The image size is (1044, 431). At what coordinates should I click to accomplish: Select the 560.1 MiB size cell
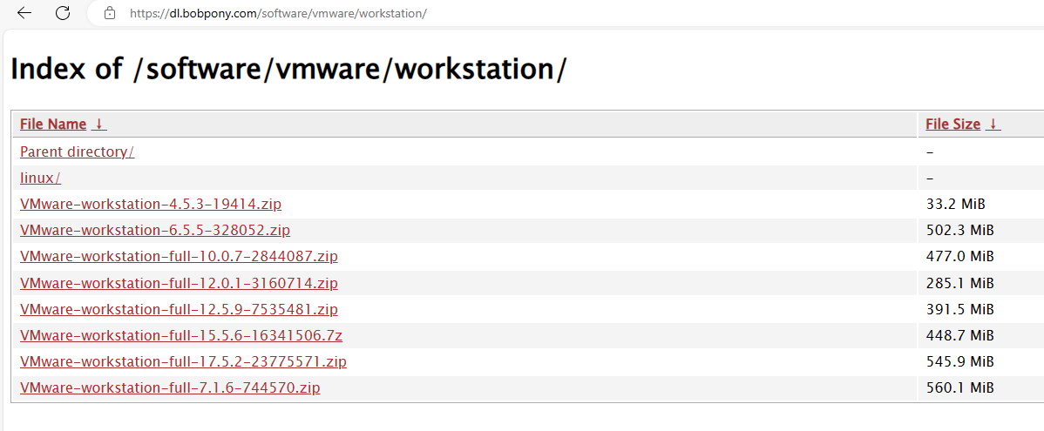[x=959, y=387]
